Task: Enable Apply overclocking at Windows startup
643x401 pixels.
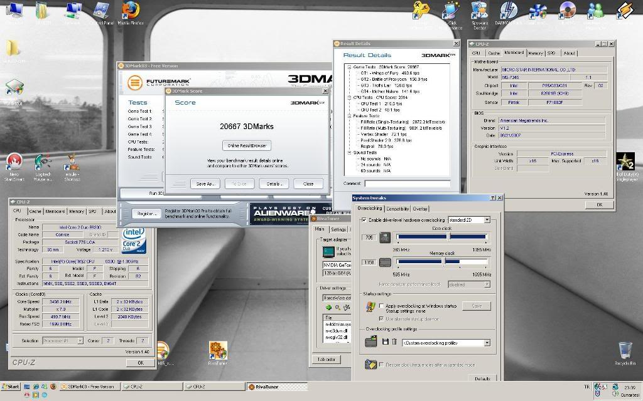Action: (381, 306)
